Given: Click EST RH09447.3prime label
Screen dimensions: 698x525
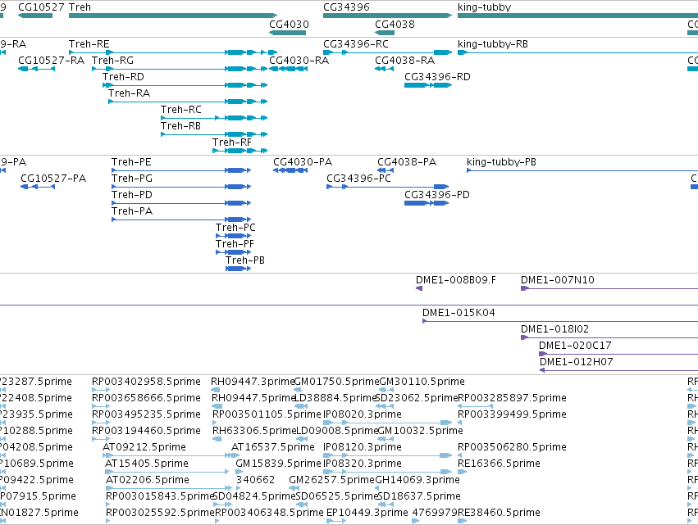Looking at the screenshot, I should coord(253,382).
